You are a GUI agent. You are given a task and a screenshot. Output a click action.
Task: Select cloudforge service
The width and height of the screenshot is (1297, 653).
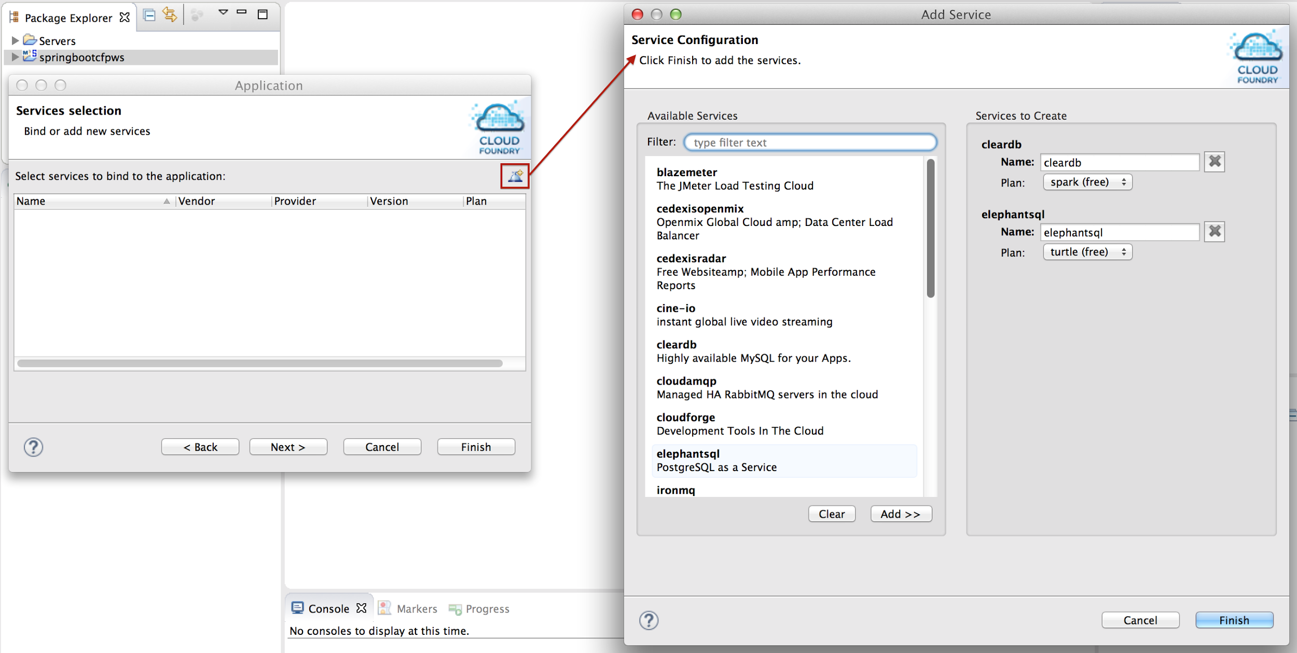(783, 423)
